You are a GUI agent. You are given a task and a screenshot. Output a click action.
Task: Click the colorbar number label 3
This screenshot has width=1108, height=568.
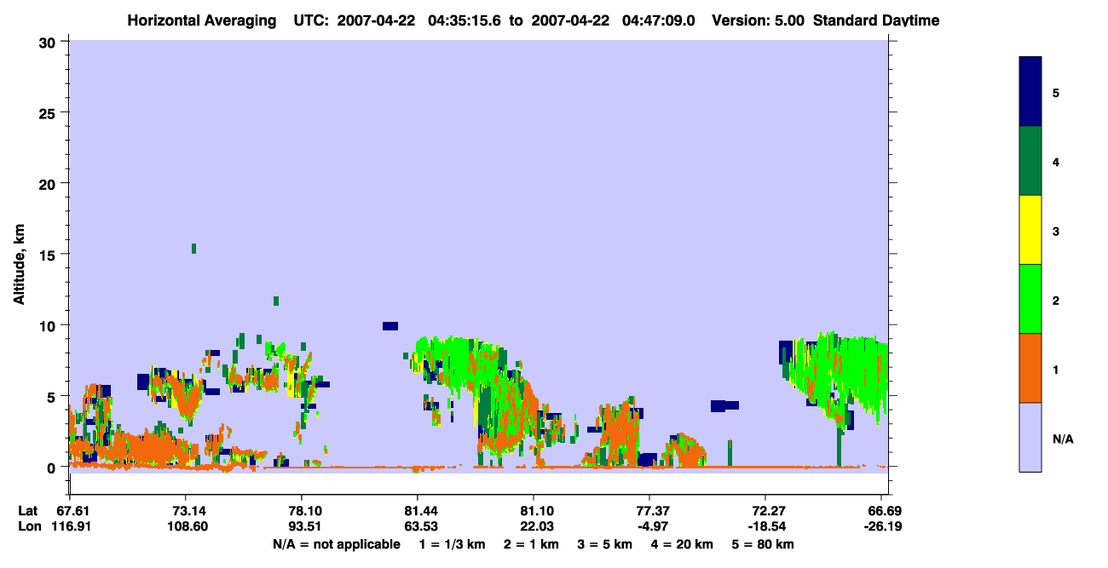click(x=1056, y=230)
